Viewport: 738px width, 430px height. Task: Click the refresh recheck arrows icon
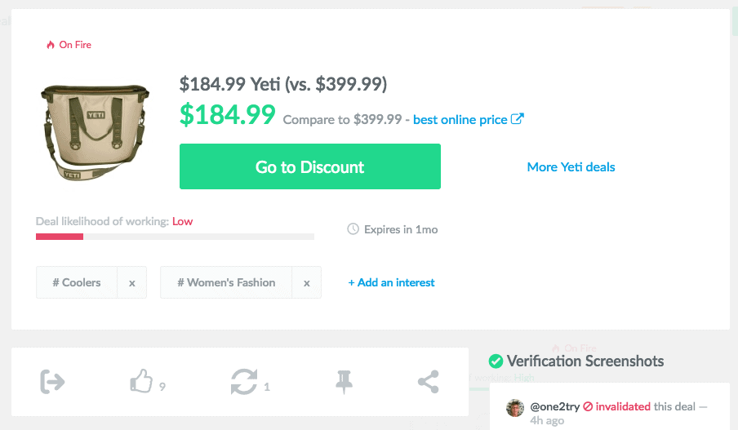[243, 381]
